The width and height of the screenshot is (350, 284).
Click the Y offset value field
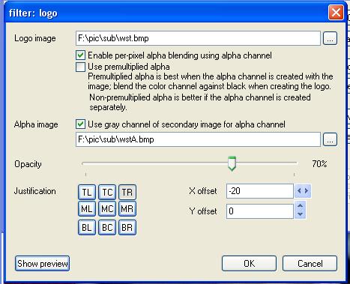pos(260,211)
